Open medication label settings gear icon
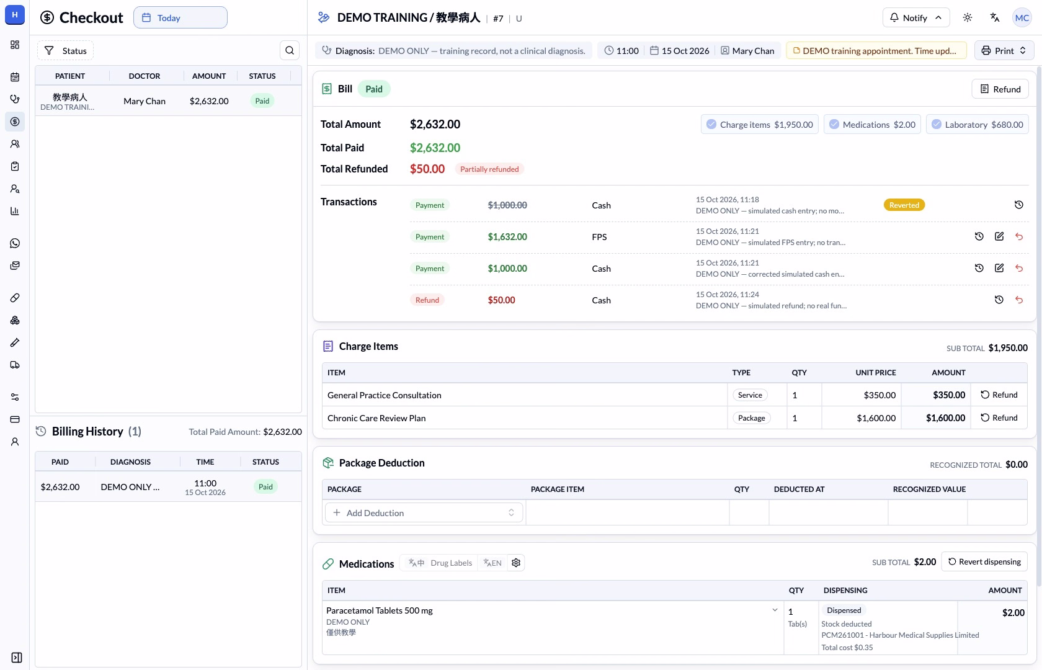The height and width of the screenshot is (670, 1042). (x=516, y=563)
